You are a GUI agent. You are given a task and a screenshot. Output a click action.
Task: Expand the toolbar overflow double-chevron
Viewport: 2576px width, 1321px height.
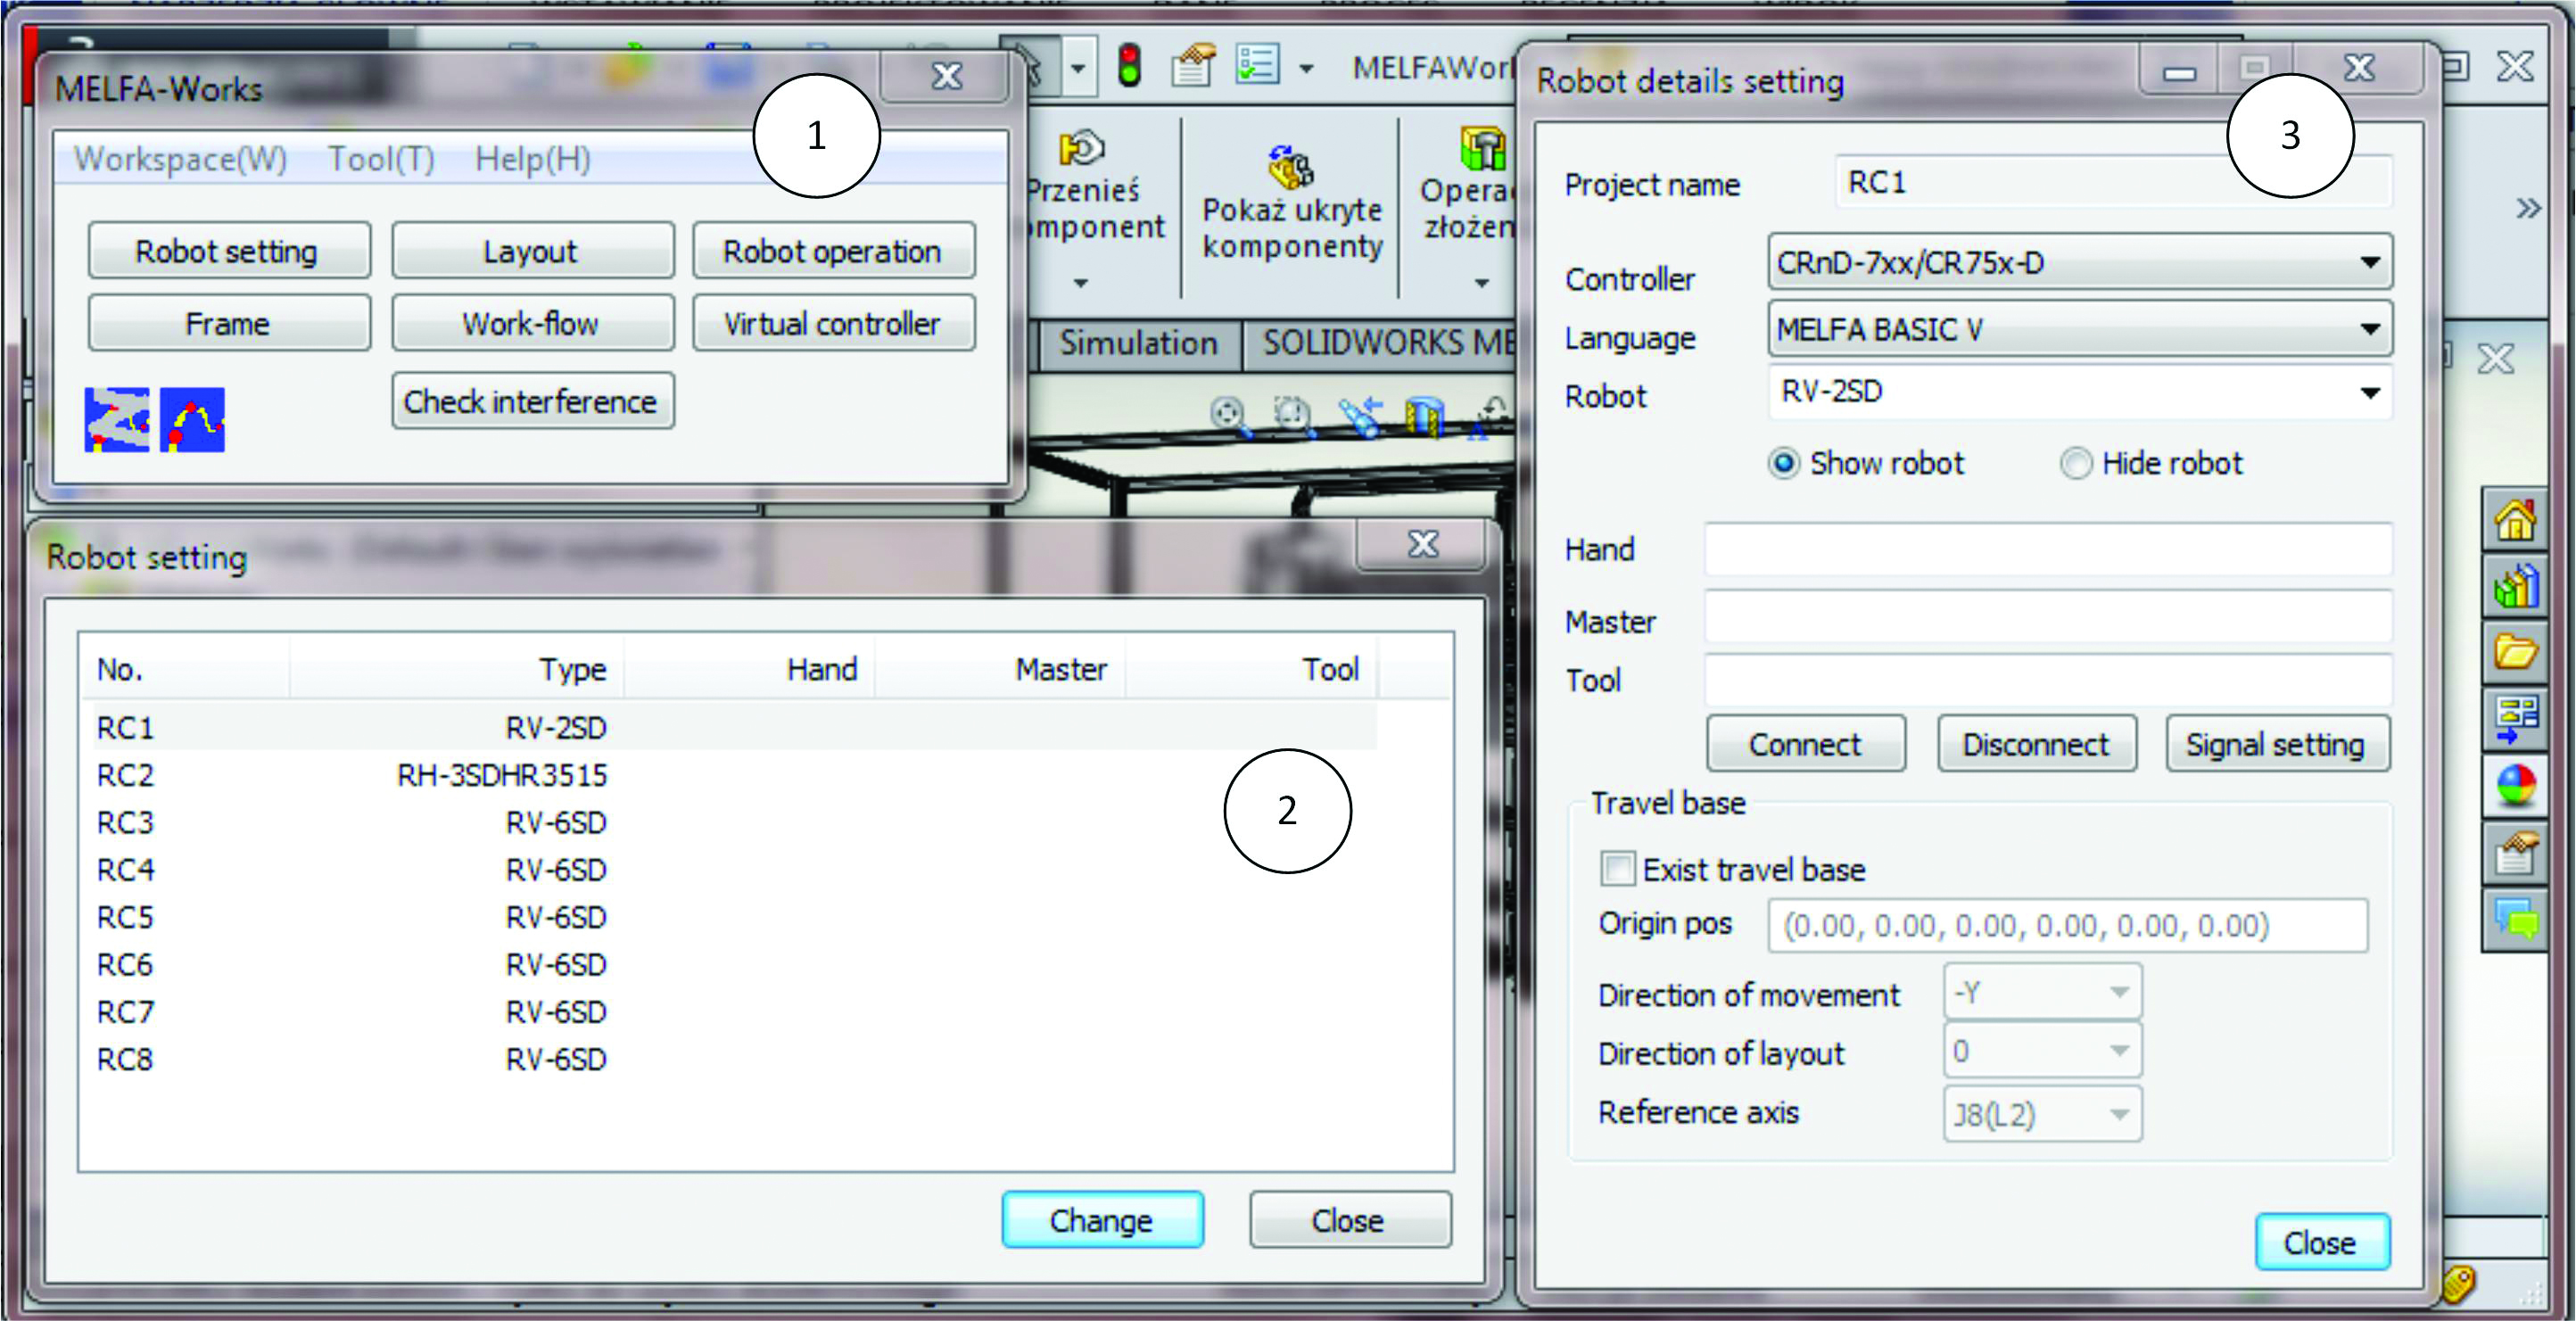2528,208
